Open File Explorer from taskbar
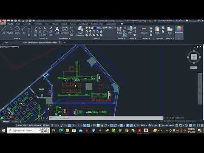 pos(67,130)
